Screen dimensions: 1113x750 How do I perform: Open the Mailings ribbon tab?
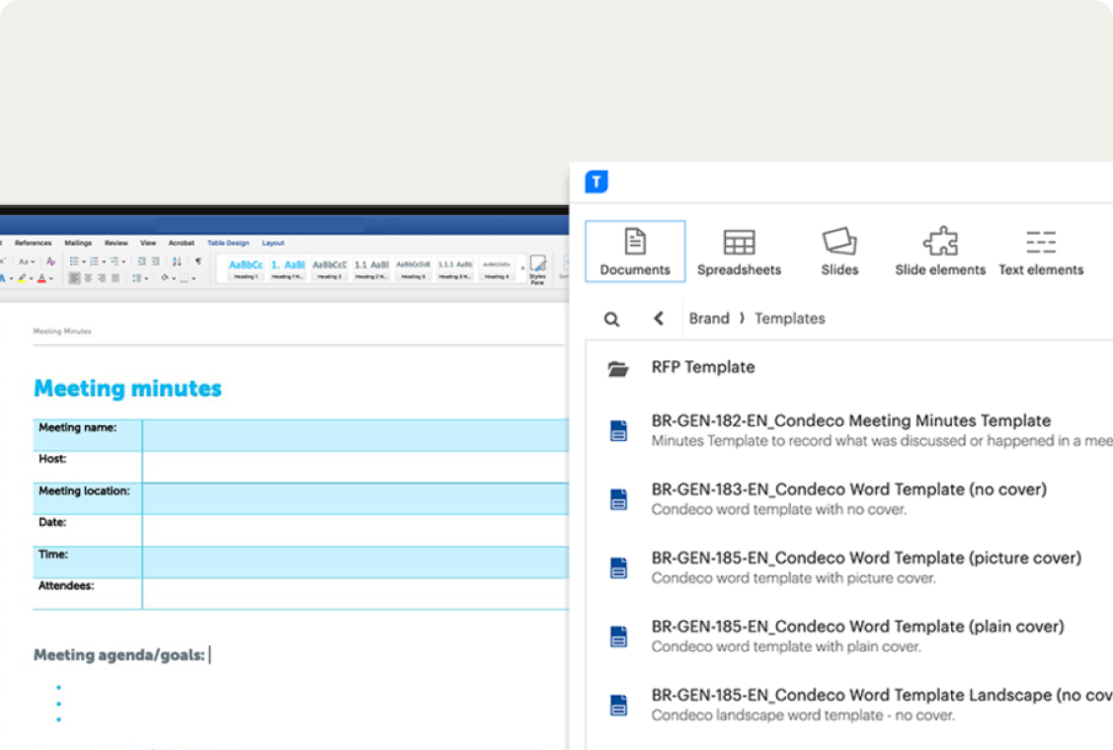(x=78, y=243)
